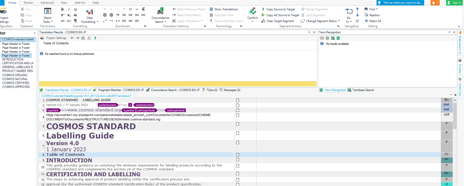Screen dimensions: 464x186
Task: Open the Home ribbon tab
Action: pos(12,3)
